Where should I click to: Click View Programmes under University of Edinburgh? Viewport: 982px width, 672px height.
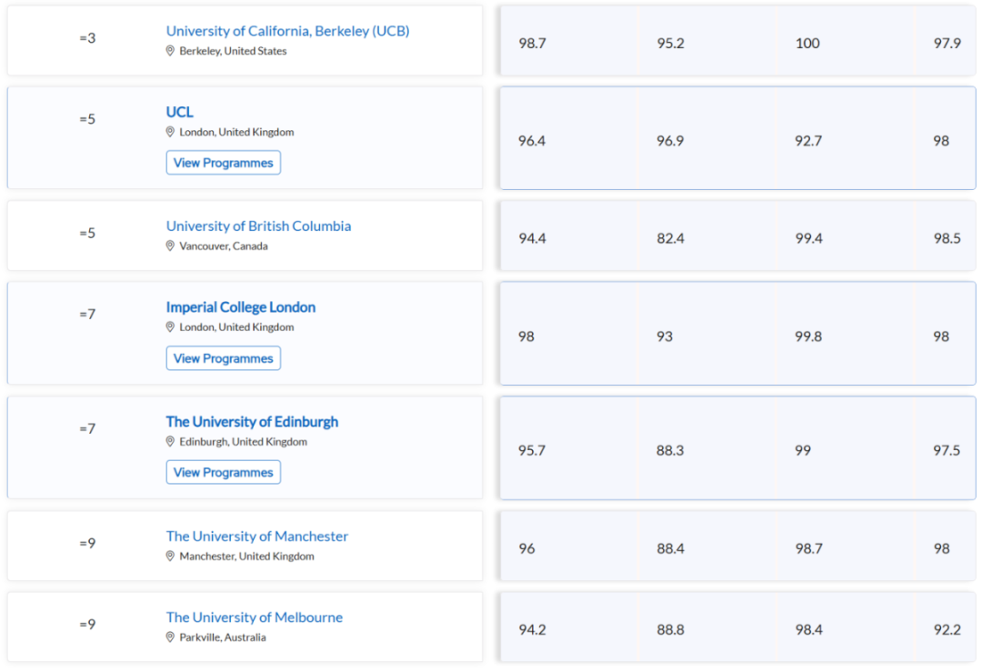pos(224,472)
